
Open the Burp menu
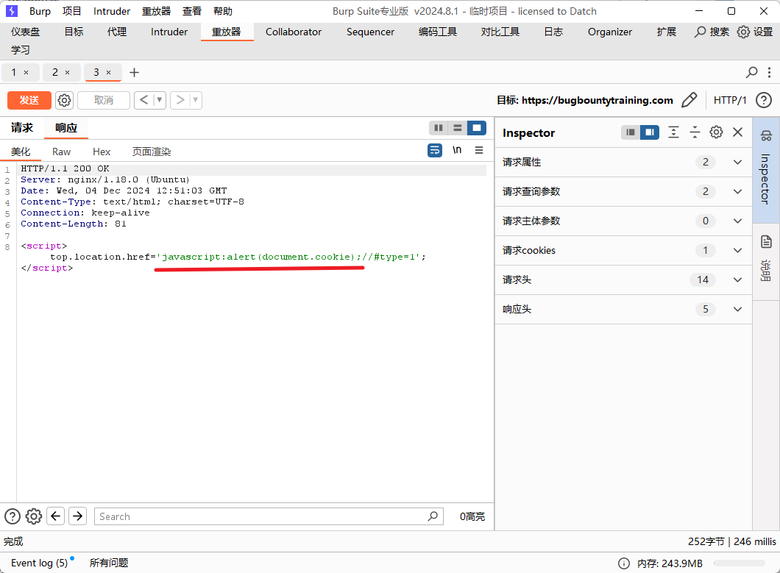click(40, 11)
